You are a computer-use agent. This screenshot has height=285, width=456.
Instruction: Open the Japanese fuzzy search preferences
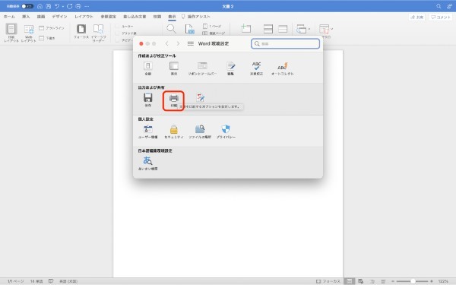click(x=147, y=161)
